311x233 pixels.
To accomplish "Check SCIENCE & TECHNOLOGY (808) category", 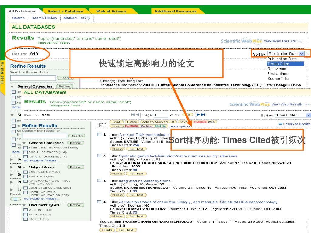I will 26,148.
